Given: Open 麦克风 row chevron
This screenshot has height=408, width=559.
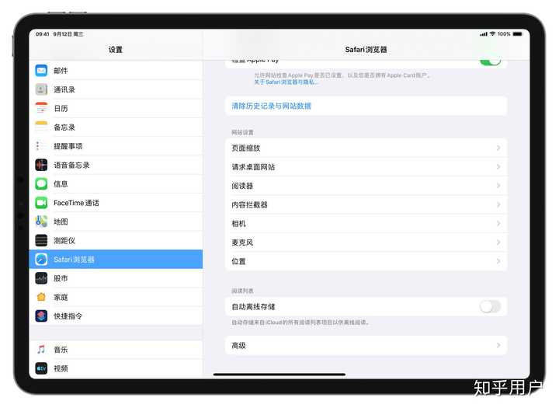Looking at the screenshot, I should [x=498, y=242].
